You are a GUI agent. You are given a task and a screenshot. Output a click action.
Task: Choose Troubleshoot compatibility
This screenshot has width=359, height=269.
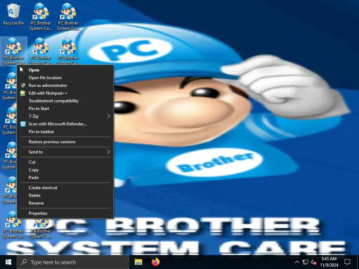point(65,101)
